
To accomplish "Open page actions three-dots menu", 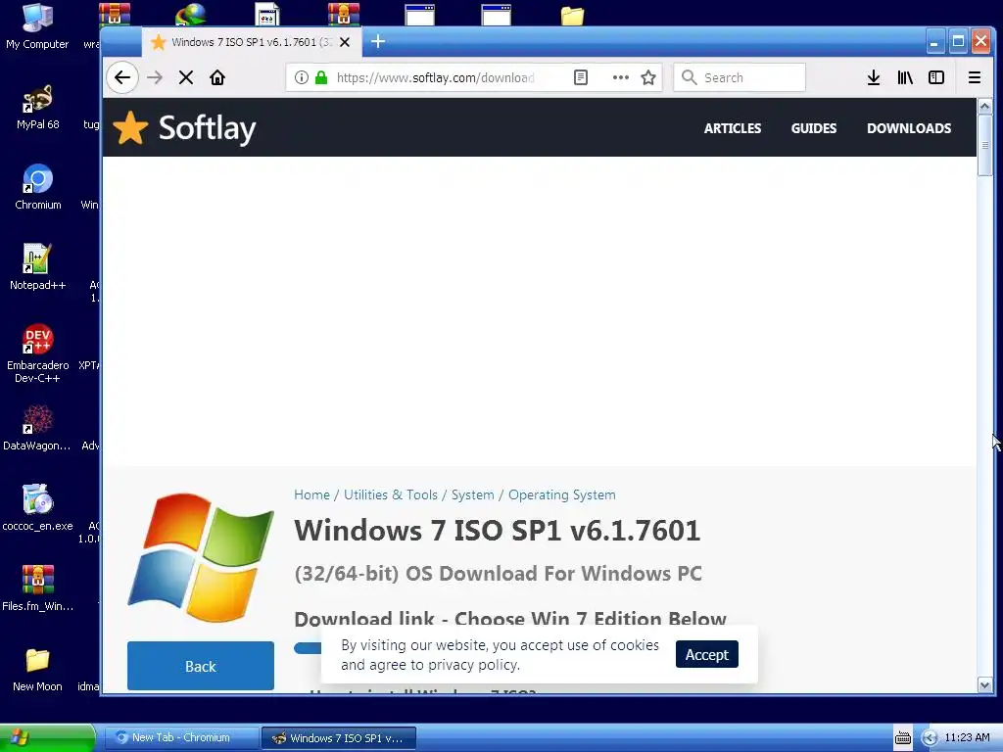I will [620, 78].
